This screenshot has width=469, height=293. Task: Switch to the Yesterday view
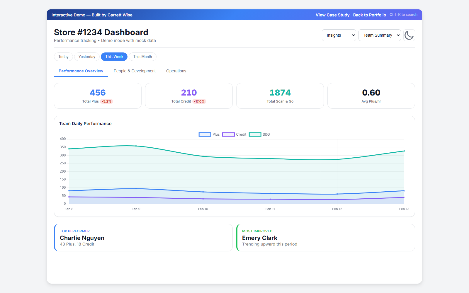click(x=87, y=57)
